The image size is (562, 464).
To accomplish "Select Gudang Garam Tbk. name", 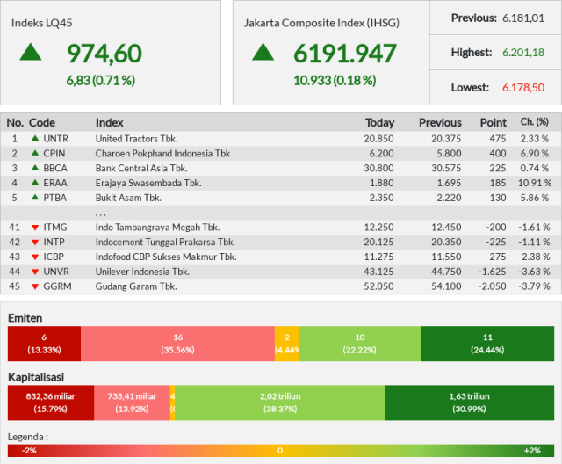I will tap(136, 286).
